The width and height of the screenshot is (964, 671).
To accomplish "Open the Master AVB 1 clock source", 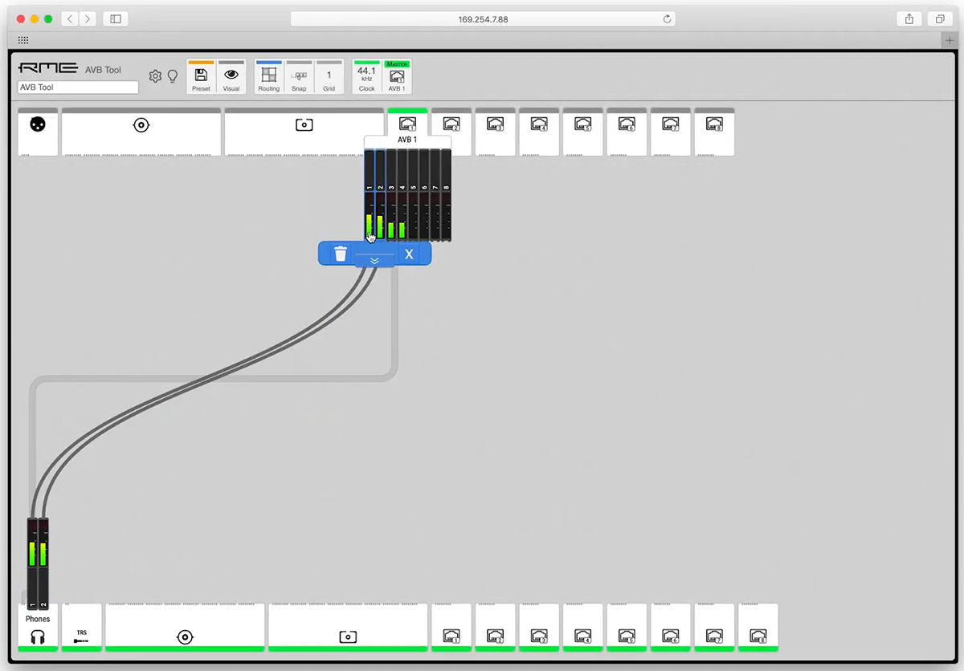I will (x=397, y=77).
